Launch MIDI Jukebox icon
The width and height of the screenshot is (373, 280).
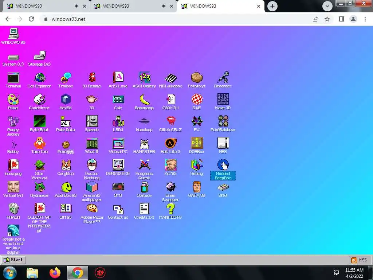pos(170,78)
